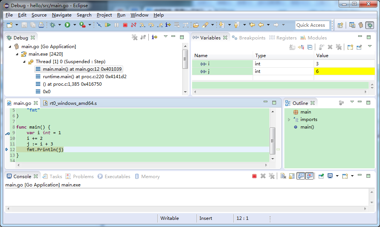Click the Show Type Names icon in Variables
Screen dimensions: 380x227
click(292, 47)
